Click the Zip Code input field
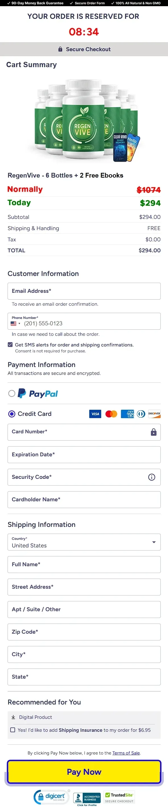Image resolution: width=168 pixels, height=811 pixels. tap(84, 632)
